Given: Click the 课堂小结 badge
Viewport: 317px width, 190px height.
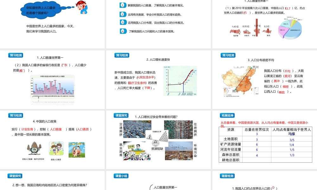Looking at the screenshot, I should click(x=121, y=176).
